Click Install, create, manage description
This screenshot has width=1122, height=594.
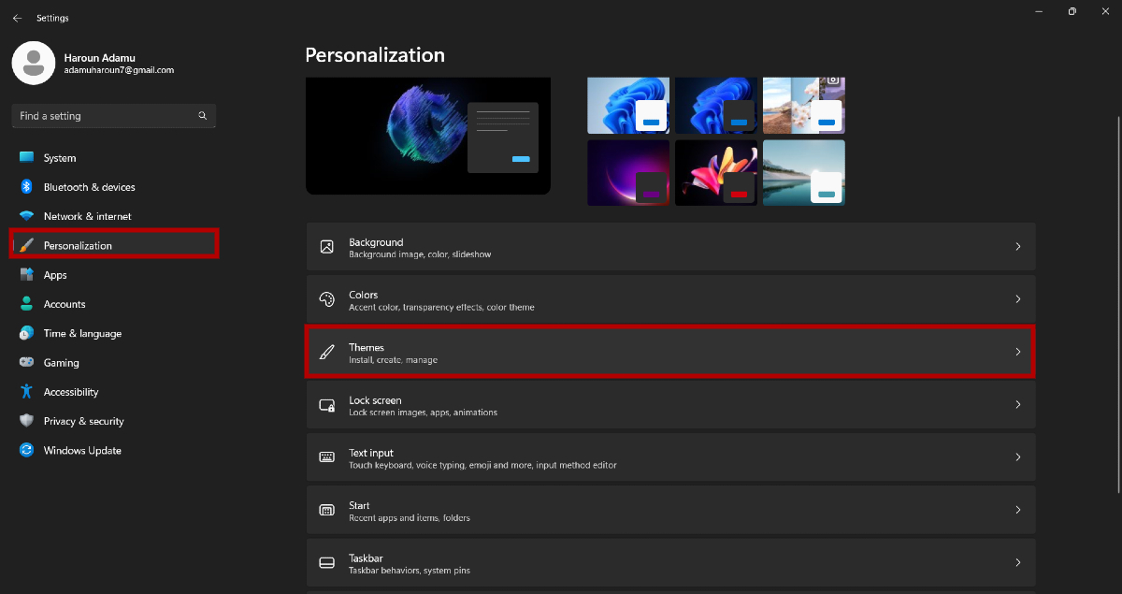point(393,360)
